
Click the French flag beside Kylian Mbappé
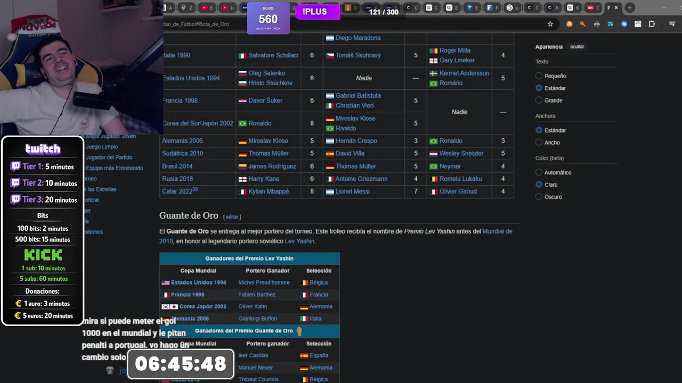(242, 192)
